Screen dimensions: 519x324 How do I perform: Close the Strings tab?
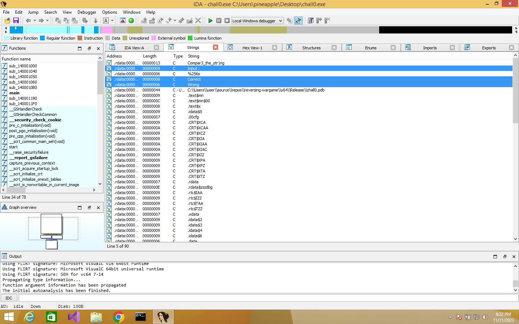tap(216, 47)
